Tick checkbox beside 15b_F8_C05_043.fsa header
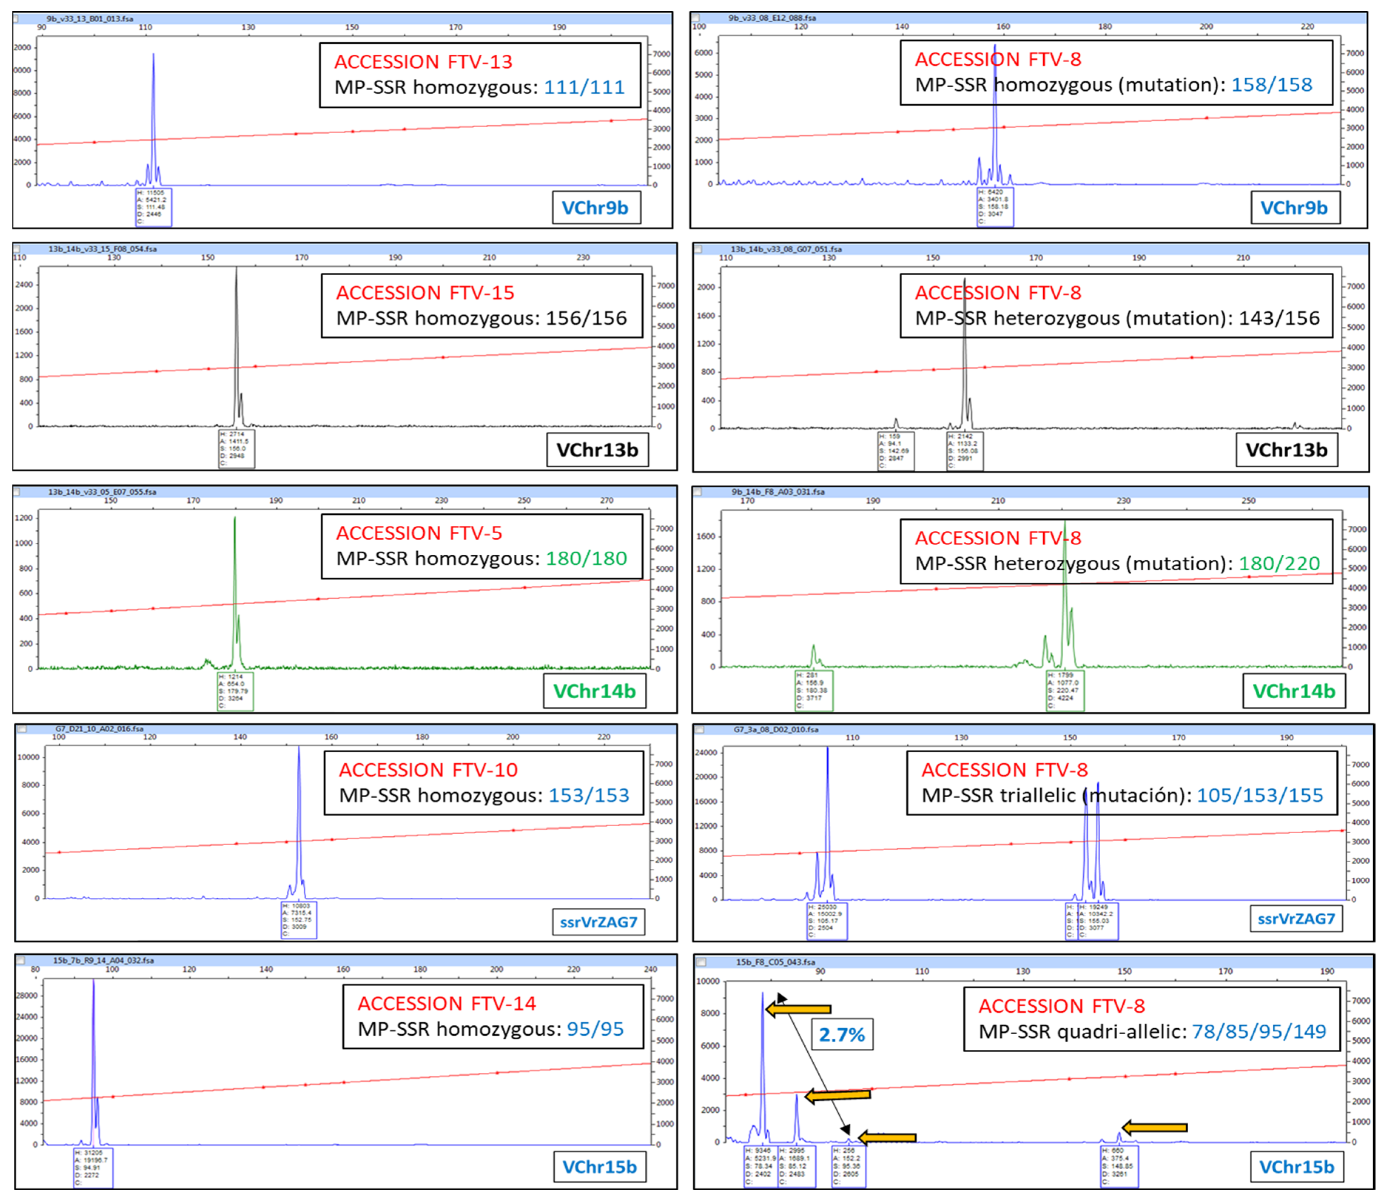 tap(701, 963)
